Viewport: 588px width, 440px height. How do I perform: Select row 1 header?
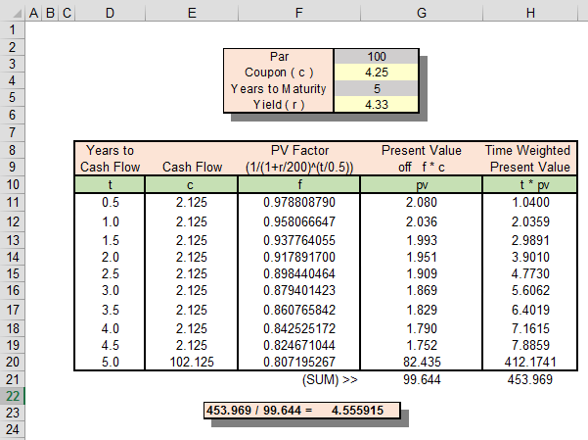[x=13, y=29]
